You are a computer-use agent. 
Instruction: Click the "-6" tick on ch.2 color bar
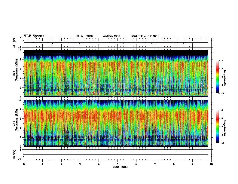222,110
